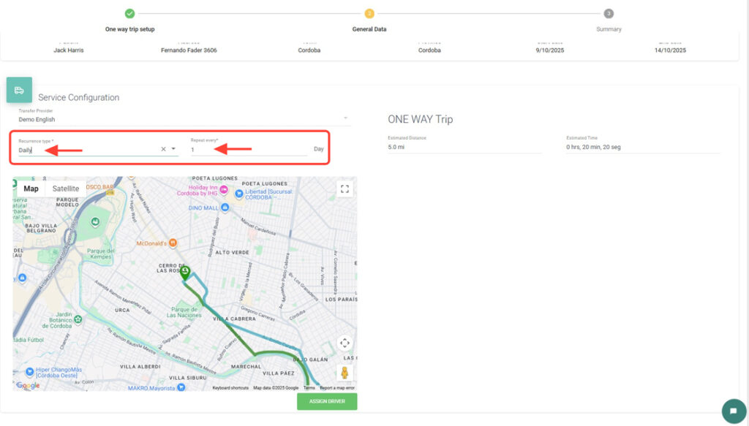Click the DINO MALL shopping pin
This screenshot has width=749, height=426.
click(x=225, y=208)
